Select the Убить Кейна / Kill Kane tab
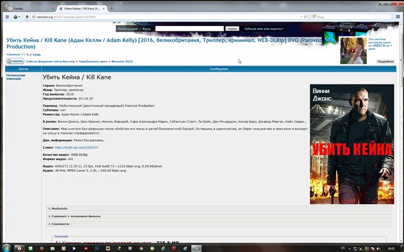The height and width of the screenshot is (252, 404). coord(81,8)
